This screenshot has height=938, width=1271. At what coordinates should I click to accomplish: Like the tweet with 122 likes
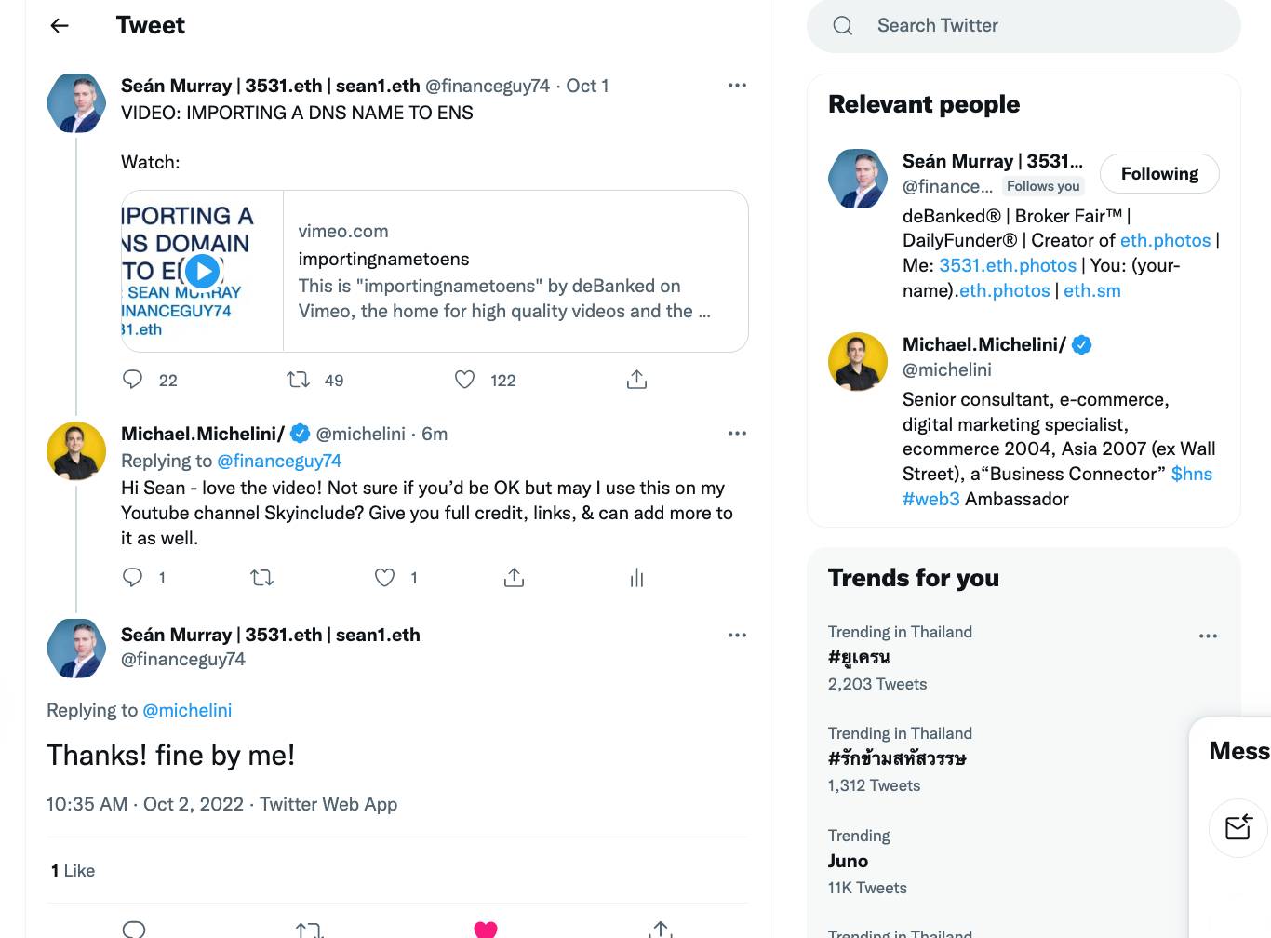pyautogui.click(x=464, y=380)
